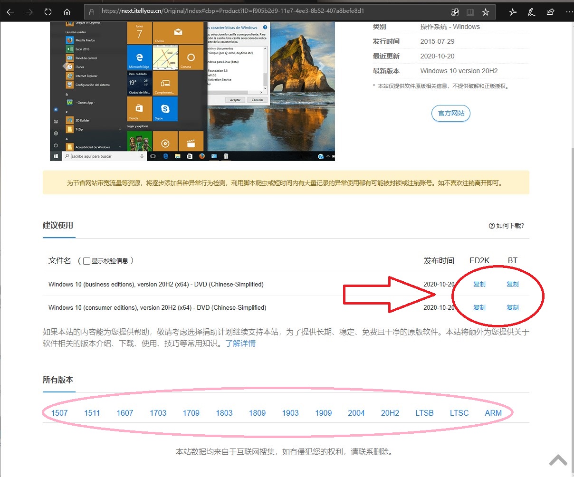Click the business editions file name

pyautogui.click(x=156, y=284)
